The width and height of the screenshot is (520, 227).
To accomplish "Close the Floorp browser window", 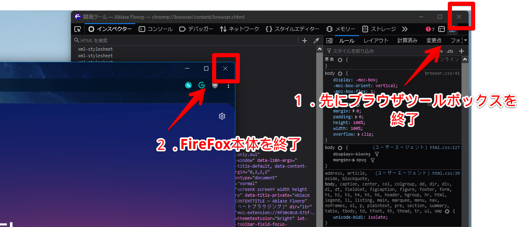I will click(x=225, y=68).
